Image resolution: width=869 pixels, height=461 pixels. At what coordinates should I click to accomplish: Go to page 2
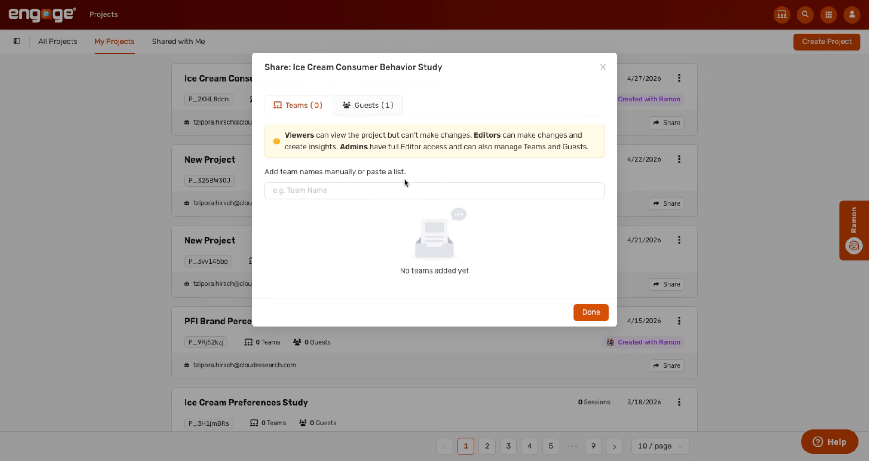pos(487,446)
